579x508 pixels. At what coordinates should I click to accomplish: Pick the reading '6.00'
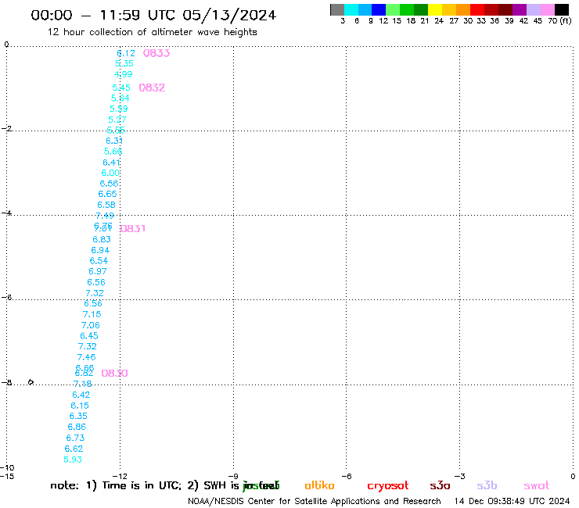(x=110, y=173)
